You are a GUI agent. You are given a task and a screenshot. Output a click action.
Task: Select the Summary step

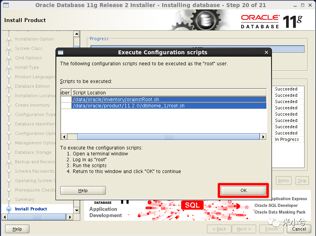click(24, 199)
